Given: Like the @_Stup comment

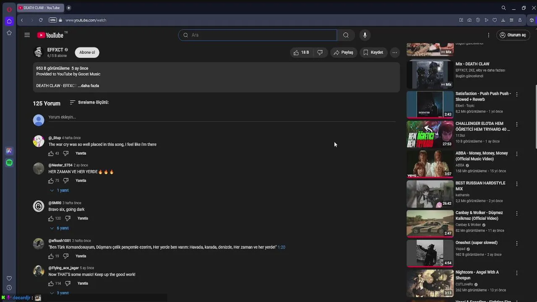Looking at the screenshot, I should [x=51, y=154].
